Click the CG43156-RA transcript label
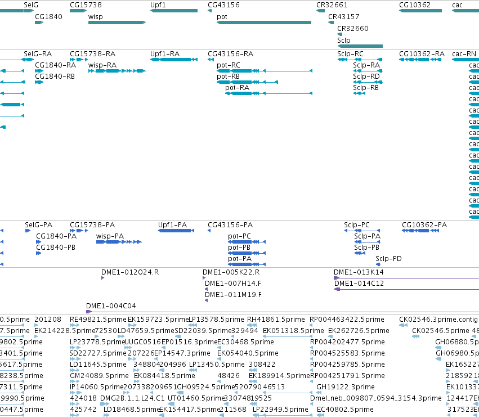 [x=231, y=54]
